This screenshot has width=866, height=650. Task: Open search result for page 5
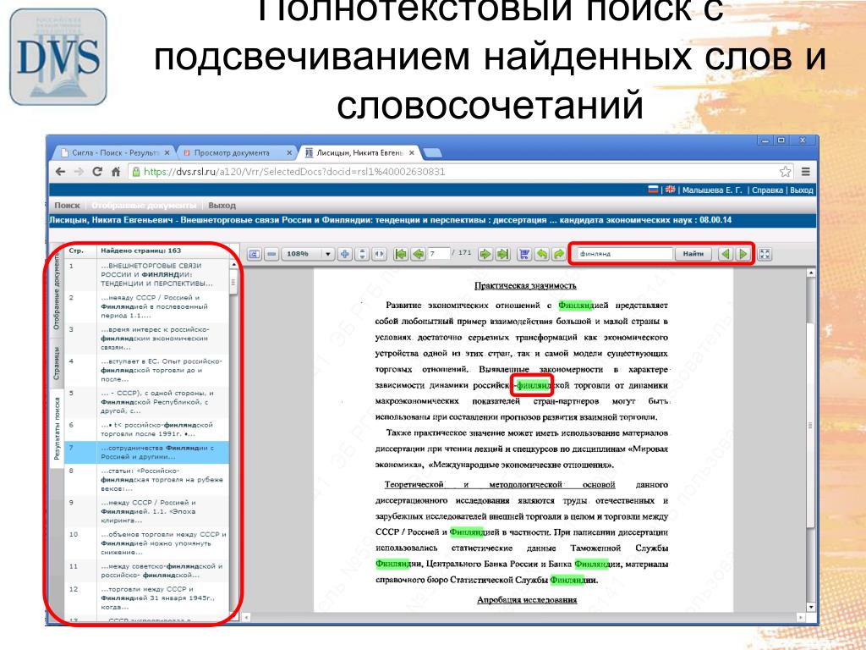[146, 402]
